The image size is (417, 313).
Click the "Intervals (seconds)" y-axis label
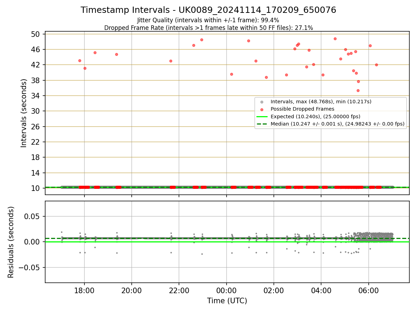(24, 113)
